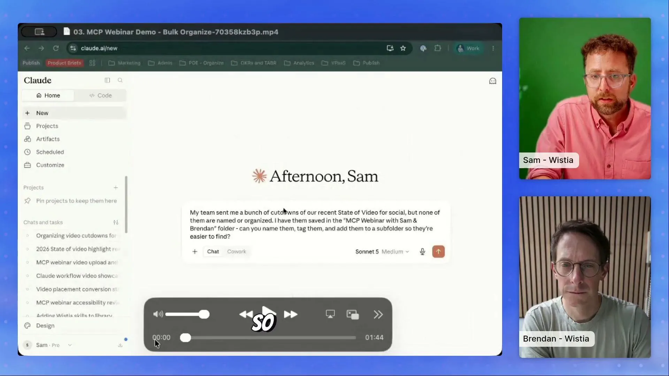The height and width of the screenshot is (376, 669).
Task: Click Sam - Wistia webcam thumbnail
Action: [x=585, y=99]
